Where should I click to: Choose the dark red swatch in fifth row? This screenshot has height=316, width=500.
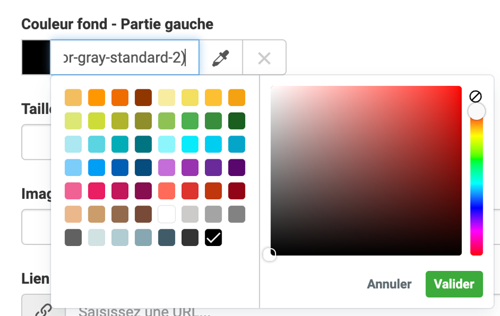pyautogui.click(x=237, y=191)
